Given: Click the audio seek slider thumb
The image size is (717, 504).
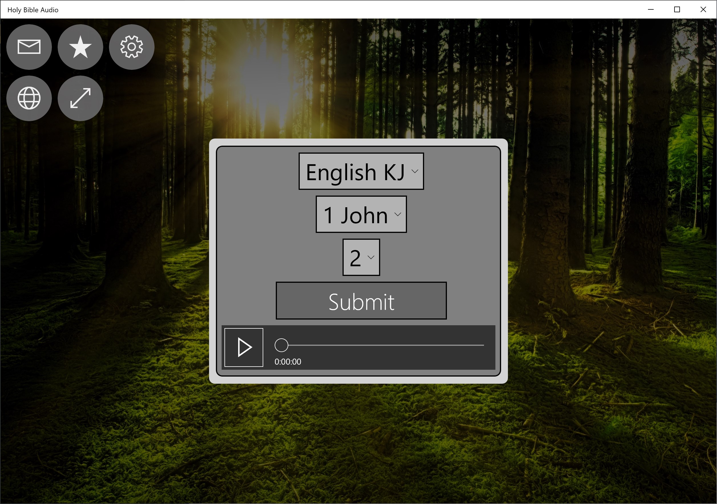Looking at the screenshot, I should [x=281, y=345].
